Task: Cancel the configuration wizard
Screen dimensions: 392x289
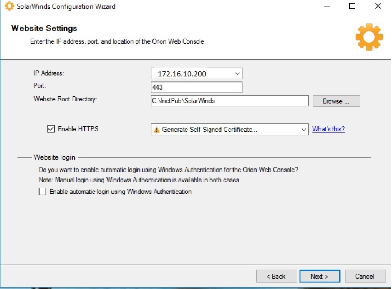Action: [x=365, y=276]
